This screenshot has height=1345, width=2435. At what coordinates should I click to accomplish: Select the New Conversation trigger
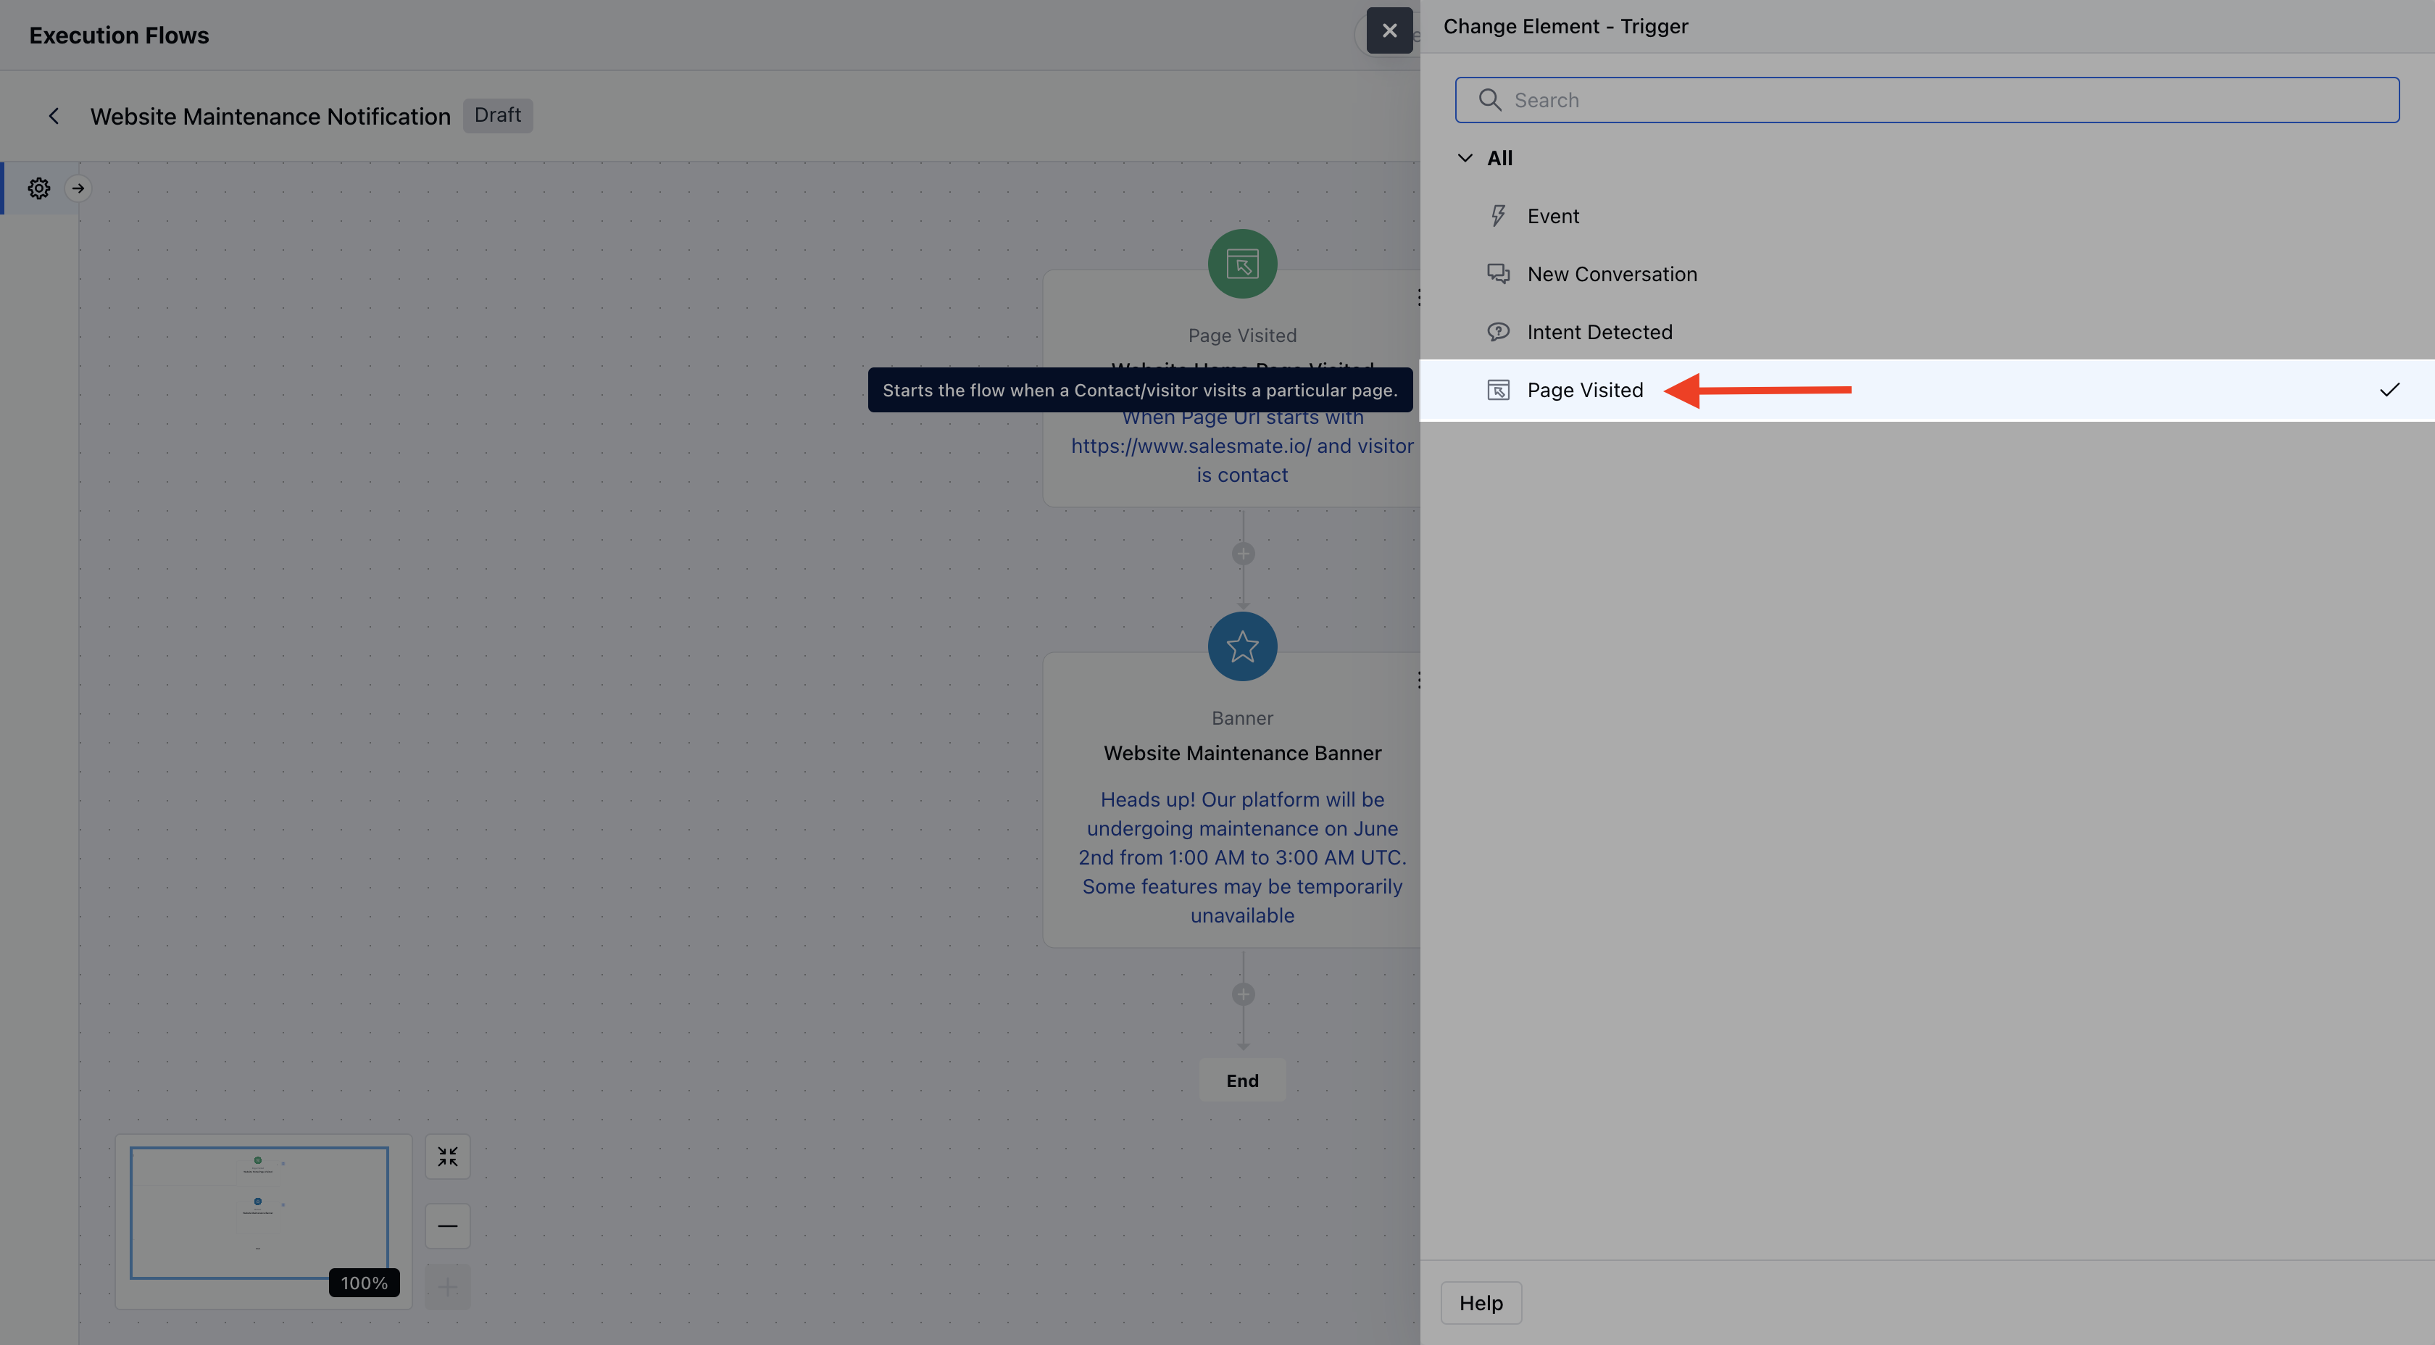tap(1611, 274)
